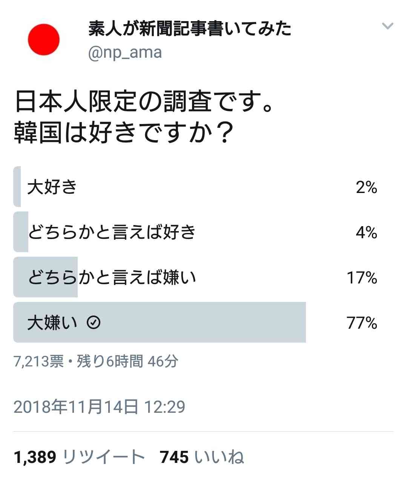The width and height of the screenshot is (407, 481).
Task: View the 4% poll percentage
Action: point(366,232)
